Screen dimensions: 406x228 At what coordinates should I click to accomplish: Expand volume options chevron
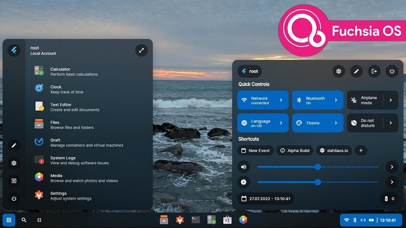point(391,167)
